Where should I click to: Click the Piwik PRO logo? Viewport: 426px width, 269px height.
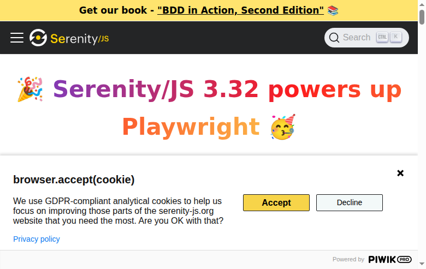pos(390,260)
